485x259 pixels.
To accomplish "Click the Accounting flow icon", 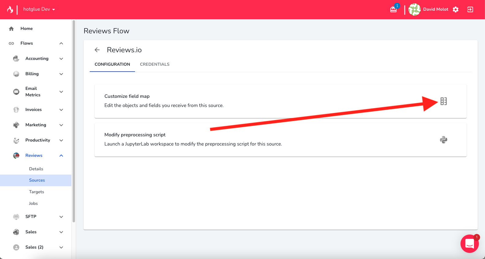I will click(16, 58).
